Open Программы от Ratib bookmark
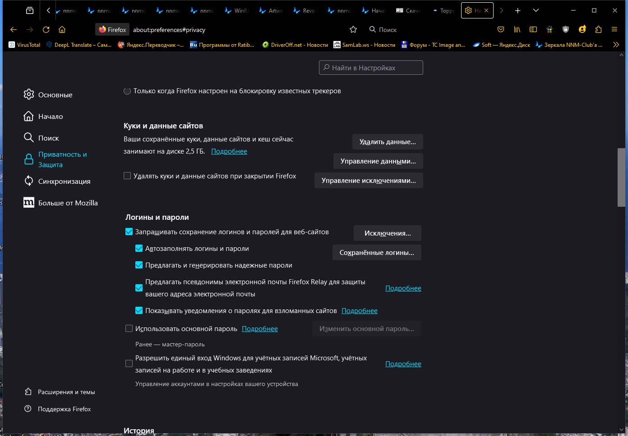The width and height of the screenshot is (628, 436). tap(222, 45)
